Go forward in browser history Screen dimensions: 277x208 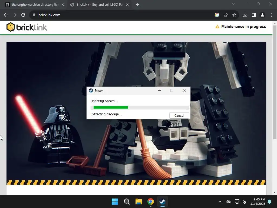click(15, 15)
